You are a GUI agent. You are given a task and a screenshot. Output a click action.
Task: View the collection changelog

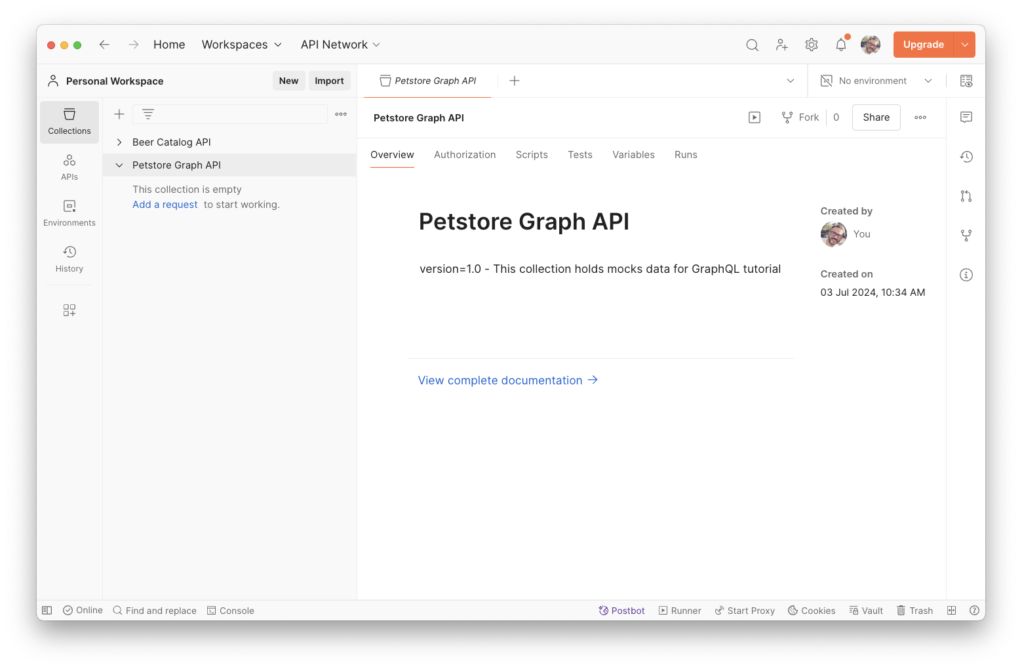pyautogui.click(x=966, y=156)
